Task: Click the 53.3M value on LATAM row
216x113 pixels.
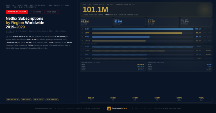Action: 198,41
